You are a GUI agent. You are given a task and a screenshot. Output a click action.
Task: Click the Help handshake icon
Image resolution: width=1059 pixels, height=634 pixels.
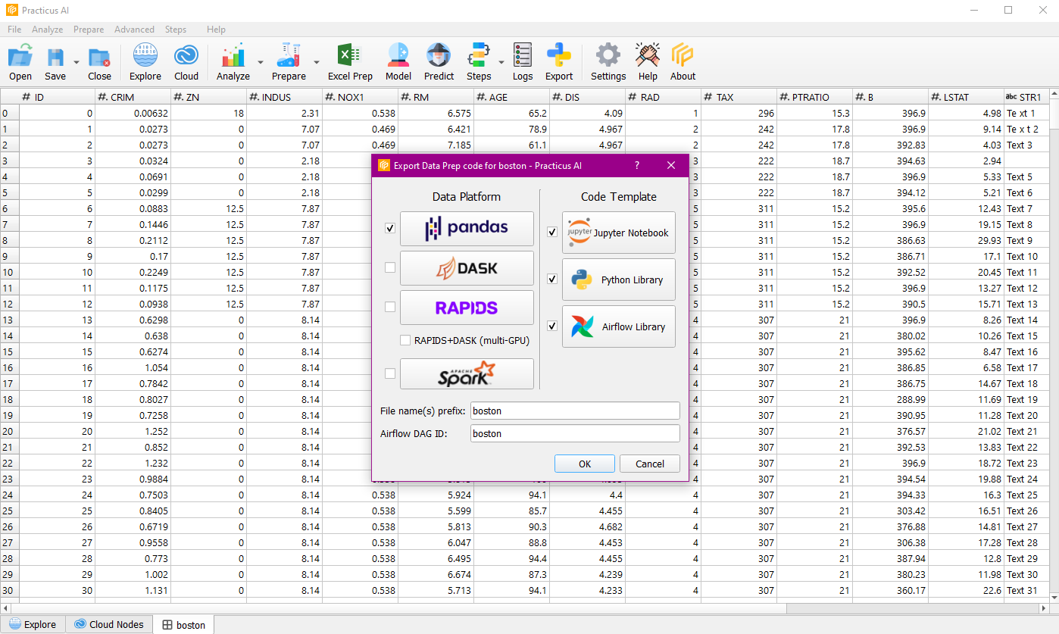click(x=648, y=62)
